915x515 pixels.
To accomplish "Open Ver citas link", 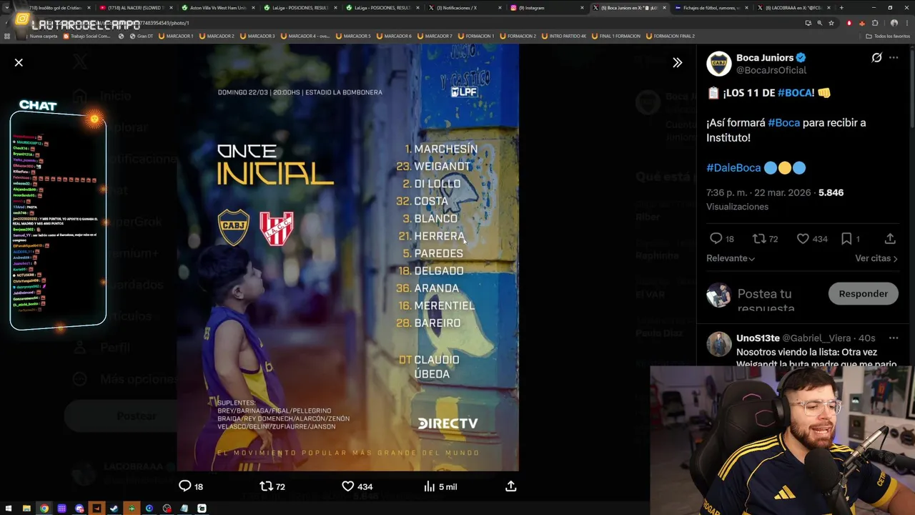I will pos(876,258).
